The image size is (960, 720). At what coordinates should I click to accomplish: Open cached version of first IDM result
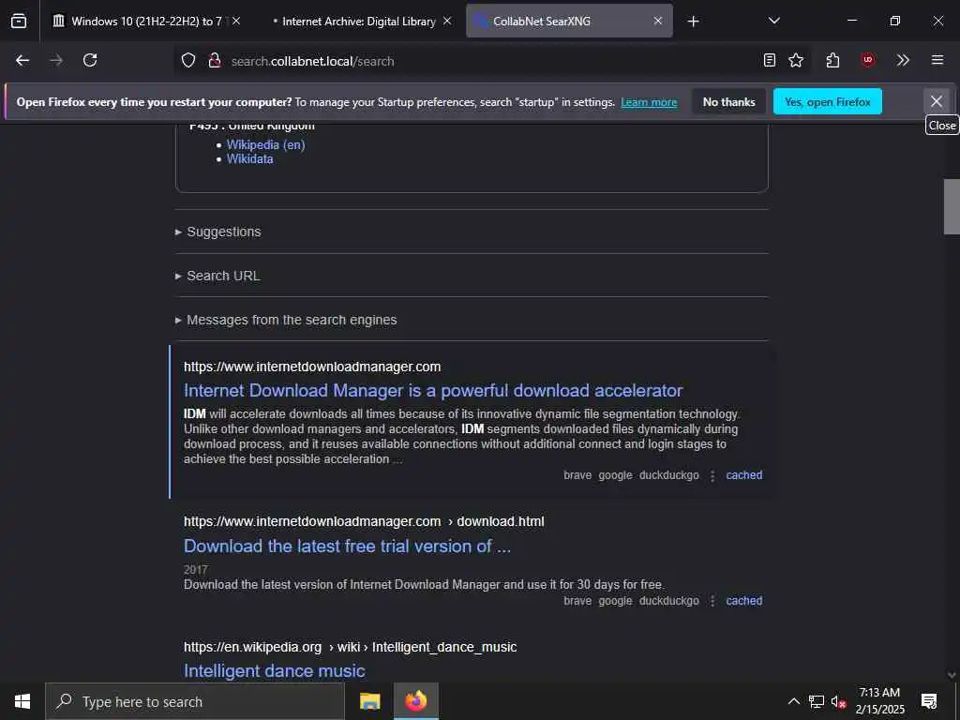click(x=743, y=475)
